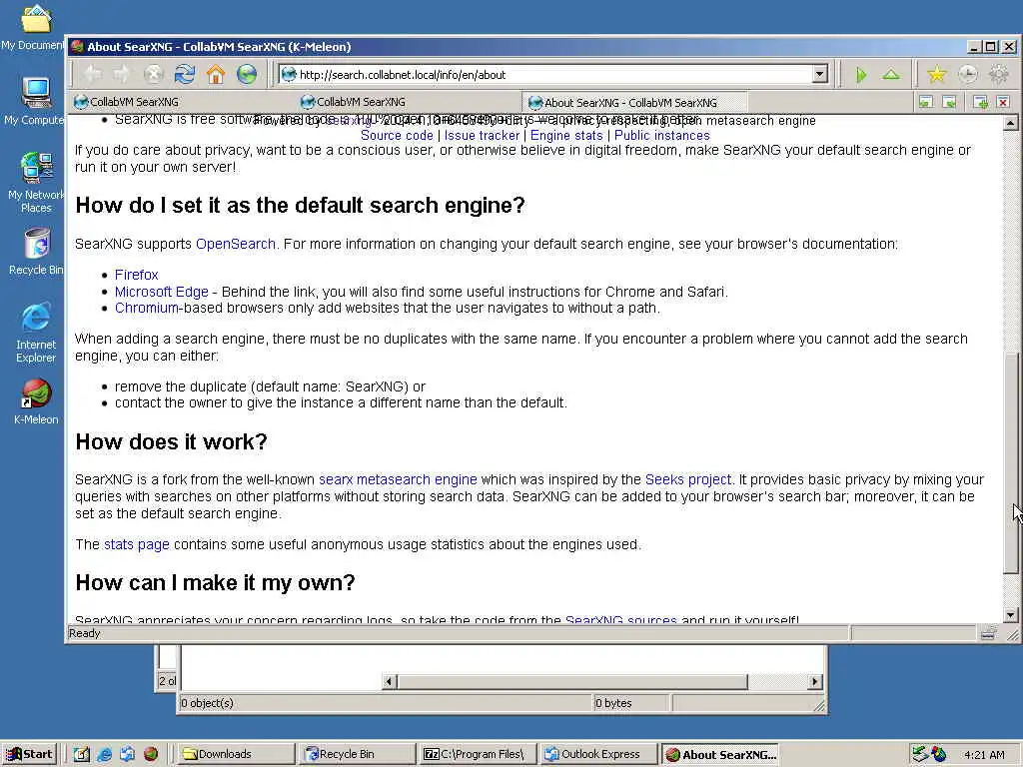Image resolution: width=1023 pixels, height=767 pixels.
Task: Click the gear Preferences icon
Action: tap(999, 74)
